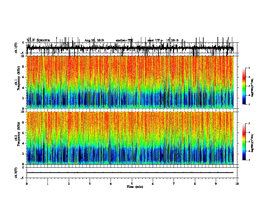The height and width of the screenshot is (206, 267).
Task: Click the "4" kHz tick of ch.2 spectrogram
Action: point(23,143)
